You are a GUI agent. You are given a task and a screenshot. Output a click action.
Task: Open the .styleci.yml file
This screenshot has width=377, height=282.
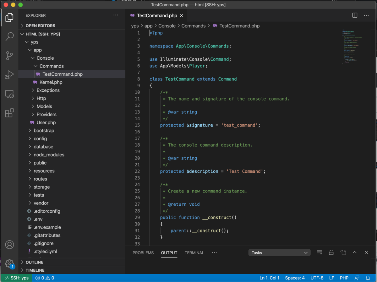[x=72, y=252]
